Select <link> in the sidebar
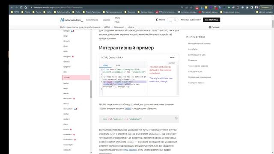The height and width of the screenshot is (154, 274). coord(76,77)
